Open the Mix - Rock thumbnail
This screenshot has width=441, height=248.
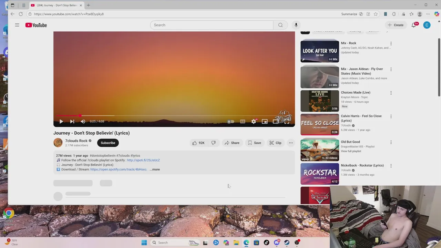point(320,51)
